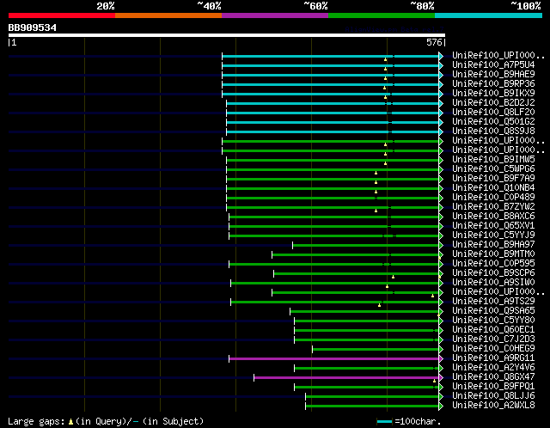This screenshot has width=550, height=428.
Task: Select the UniRef100_A9TS29 label
Action: click(x=493, y=302)
